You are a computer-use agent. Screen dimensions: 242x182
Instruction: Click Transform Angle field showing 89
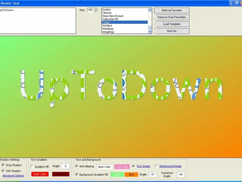(x=181, y=174)
